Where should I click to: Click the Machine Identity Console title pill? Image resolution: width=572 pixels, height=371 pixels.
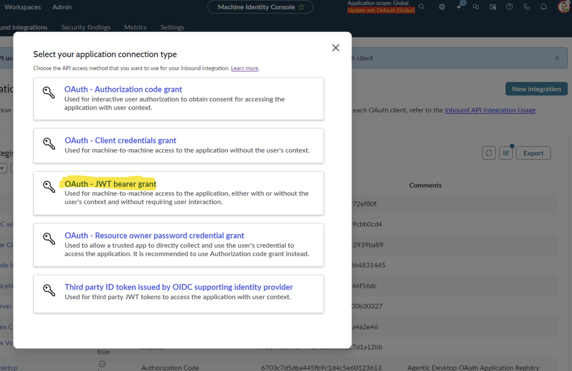point(260,7)
